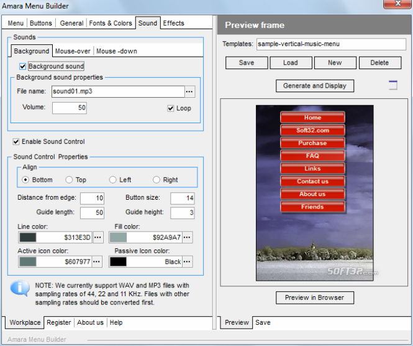413x346 pixels.
Task: Toggle the Background sound checkbox
Action: tap(22, 66)
